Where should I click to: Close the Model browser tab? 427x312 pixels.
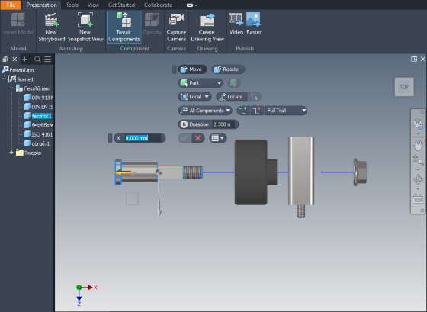(14, 59)
